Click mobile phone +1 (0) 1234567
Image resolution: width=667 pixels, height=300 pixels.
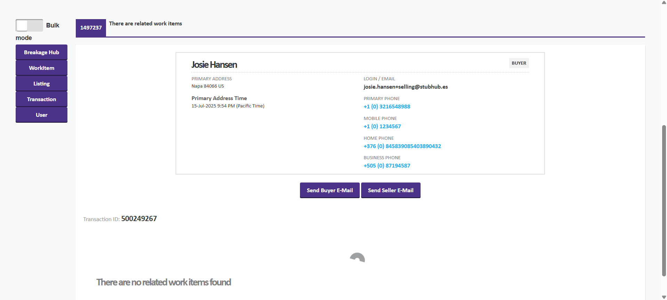click(x=382, y=127)
